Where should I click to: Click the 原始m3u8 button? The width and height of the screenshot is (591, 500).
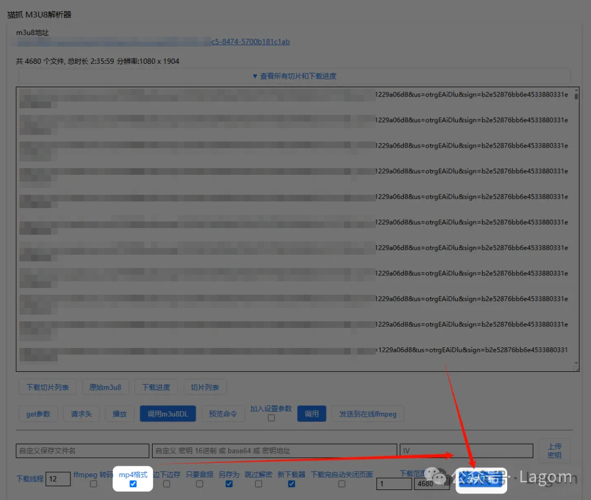105,387
